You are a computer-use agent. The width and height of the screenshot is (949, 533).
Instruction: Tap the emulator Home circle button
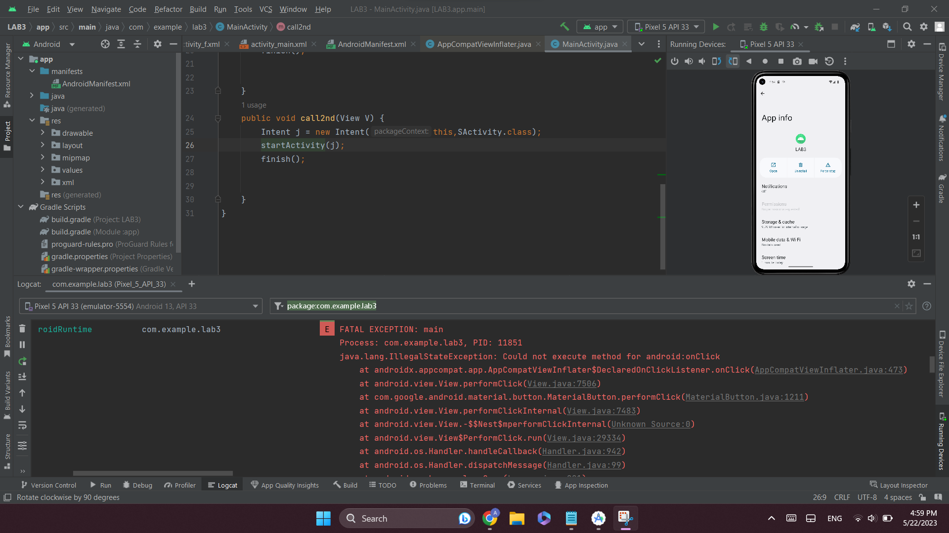point(765,61)
